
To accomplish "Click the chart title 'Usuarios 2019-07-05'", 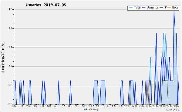I will (x=46, y=5).
